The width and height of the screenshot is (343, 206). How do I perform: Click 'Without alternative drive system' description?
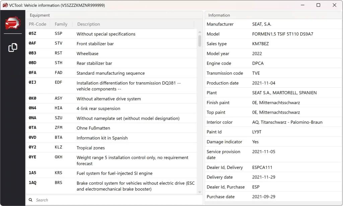(x=109, y=99)
